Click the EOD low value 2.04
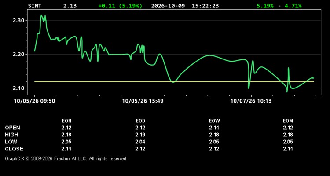330x176 pixels. [x=140, y=142]
